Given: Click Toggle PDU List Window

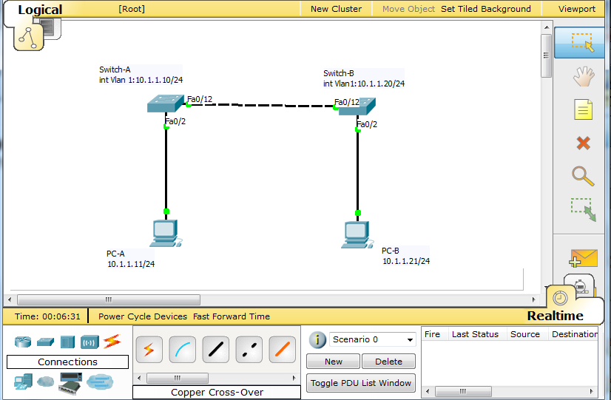Looking at the screenshot, I should coord(361,383).
